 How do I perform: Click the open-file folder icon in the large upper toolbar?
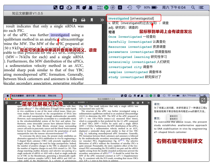tap(74, 20)
